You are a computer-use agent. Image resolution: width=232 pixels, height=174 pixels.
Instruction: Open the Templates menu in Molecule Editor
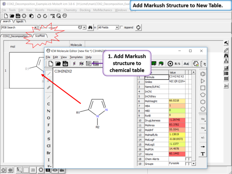[76, 57]
